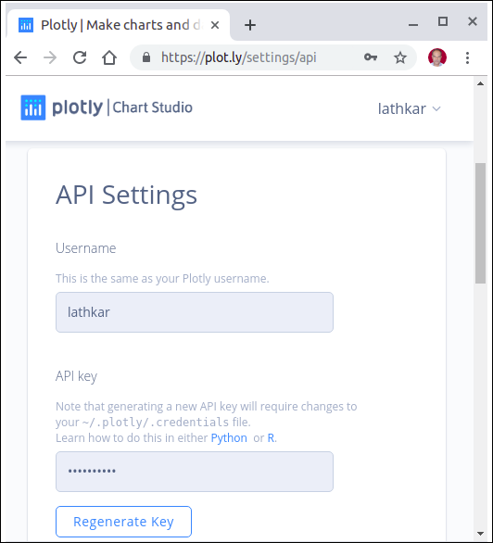Select the Plotly browser tab
Image resolution: width=493 pixels, height=543 pixels.
pyautogui.click(x=118, y=25)
